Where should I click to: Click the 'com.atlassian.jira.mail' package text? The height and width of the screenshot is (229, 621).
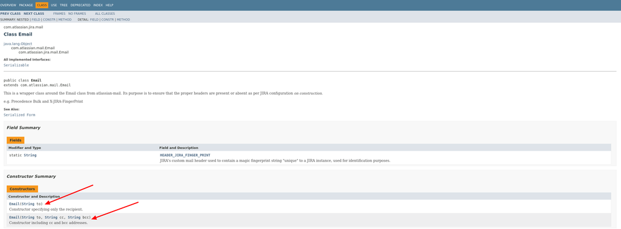tap(24, 27)
